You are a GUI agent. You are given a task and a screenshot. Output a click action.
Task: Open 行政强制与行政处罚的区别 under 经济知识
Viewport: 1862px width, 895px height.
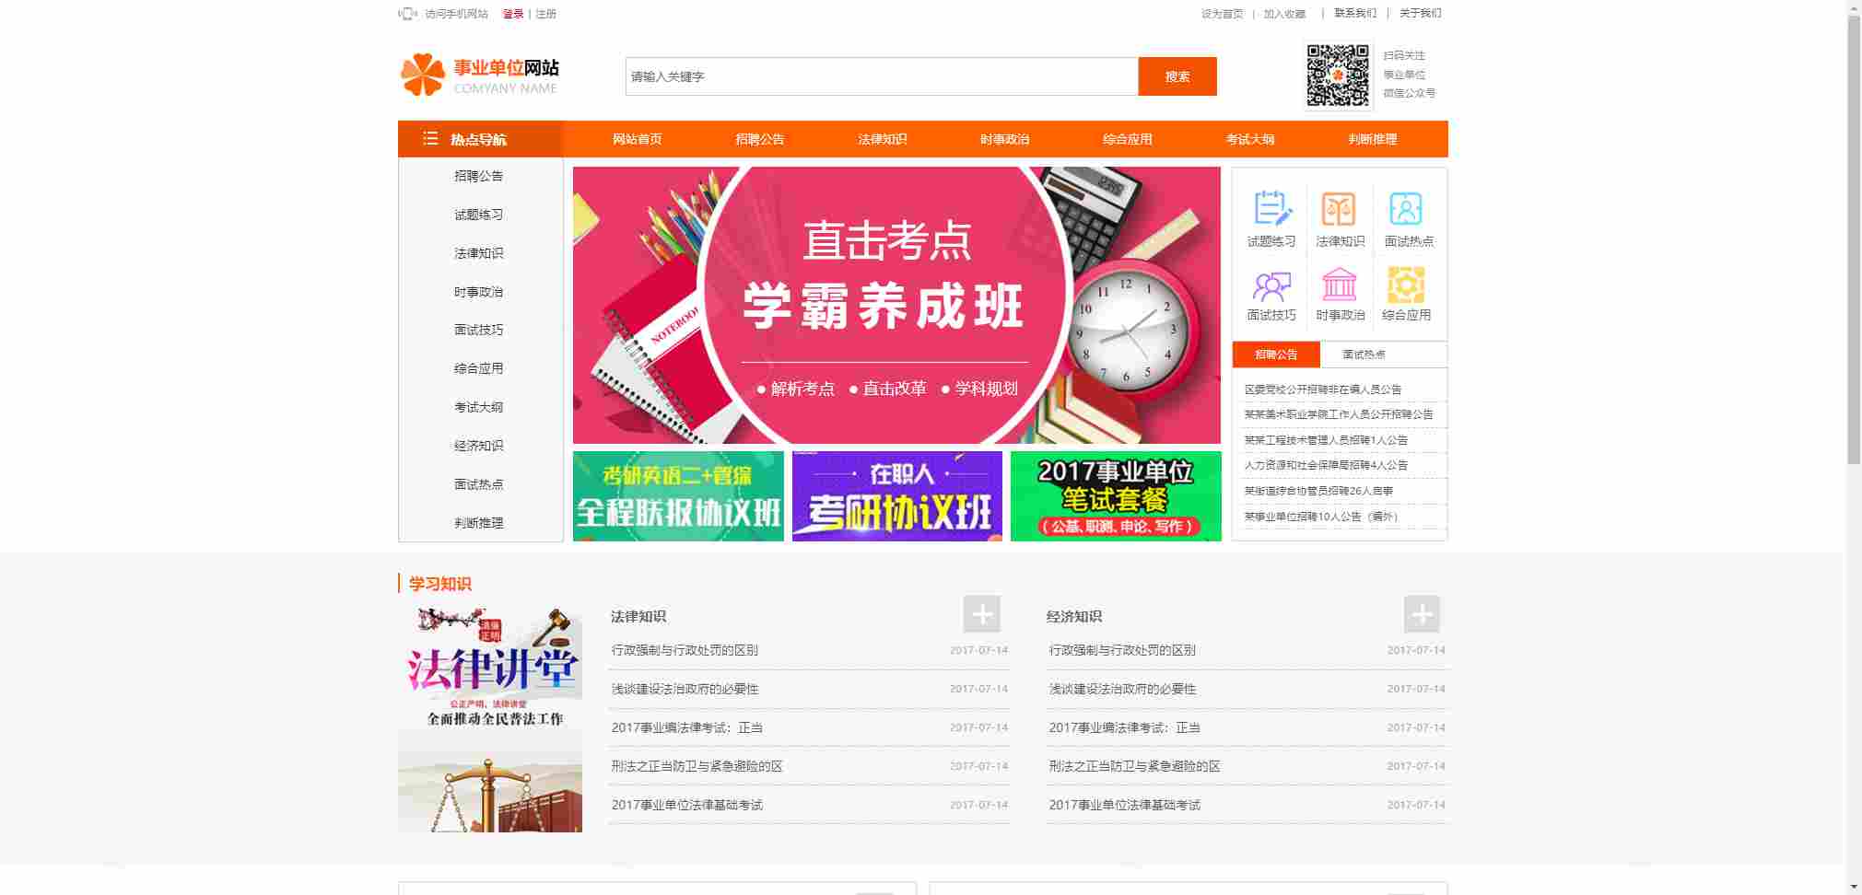1122,650
